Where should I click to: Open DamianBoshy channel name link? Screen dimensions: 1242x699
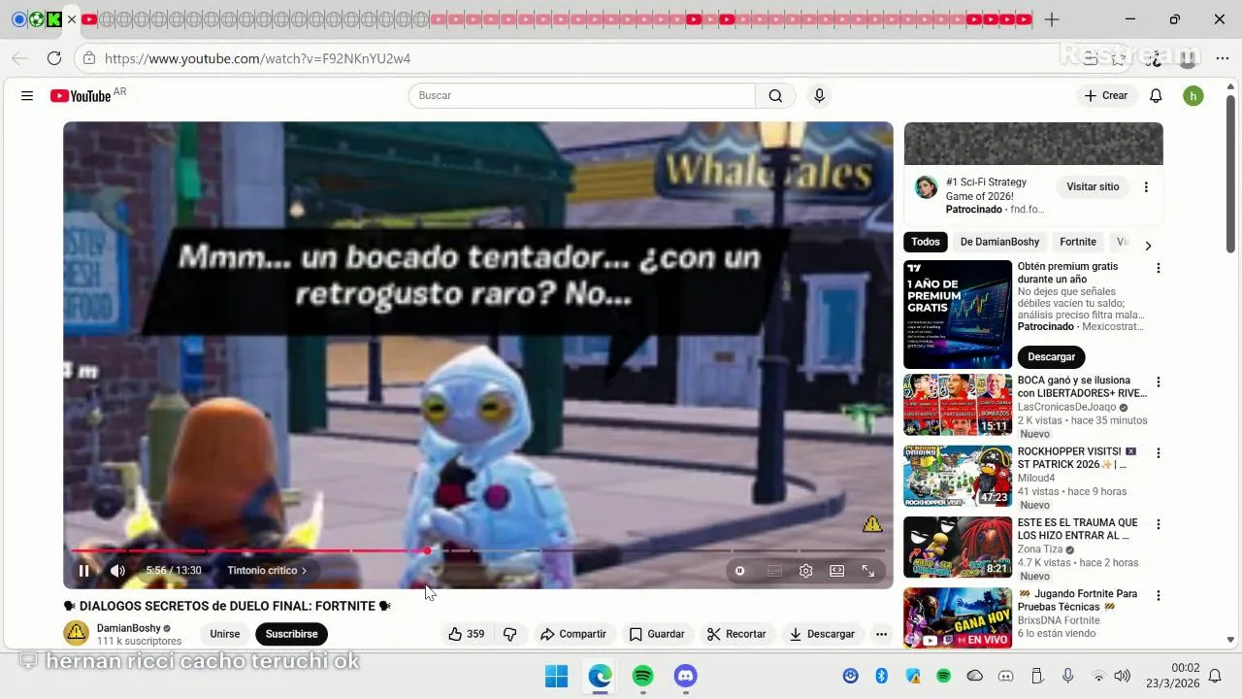(128, 628)
